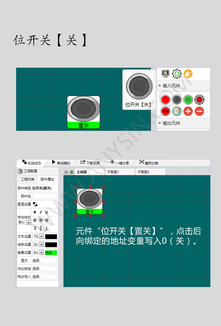Open the green gear settings icon
The width and height of the screenshot is (221, 326).
(x=177, y=74)
